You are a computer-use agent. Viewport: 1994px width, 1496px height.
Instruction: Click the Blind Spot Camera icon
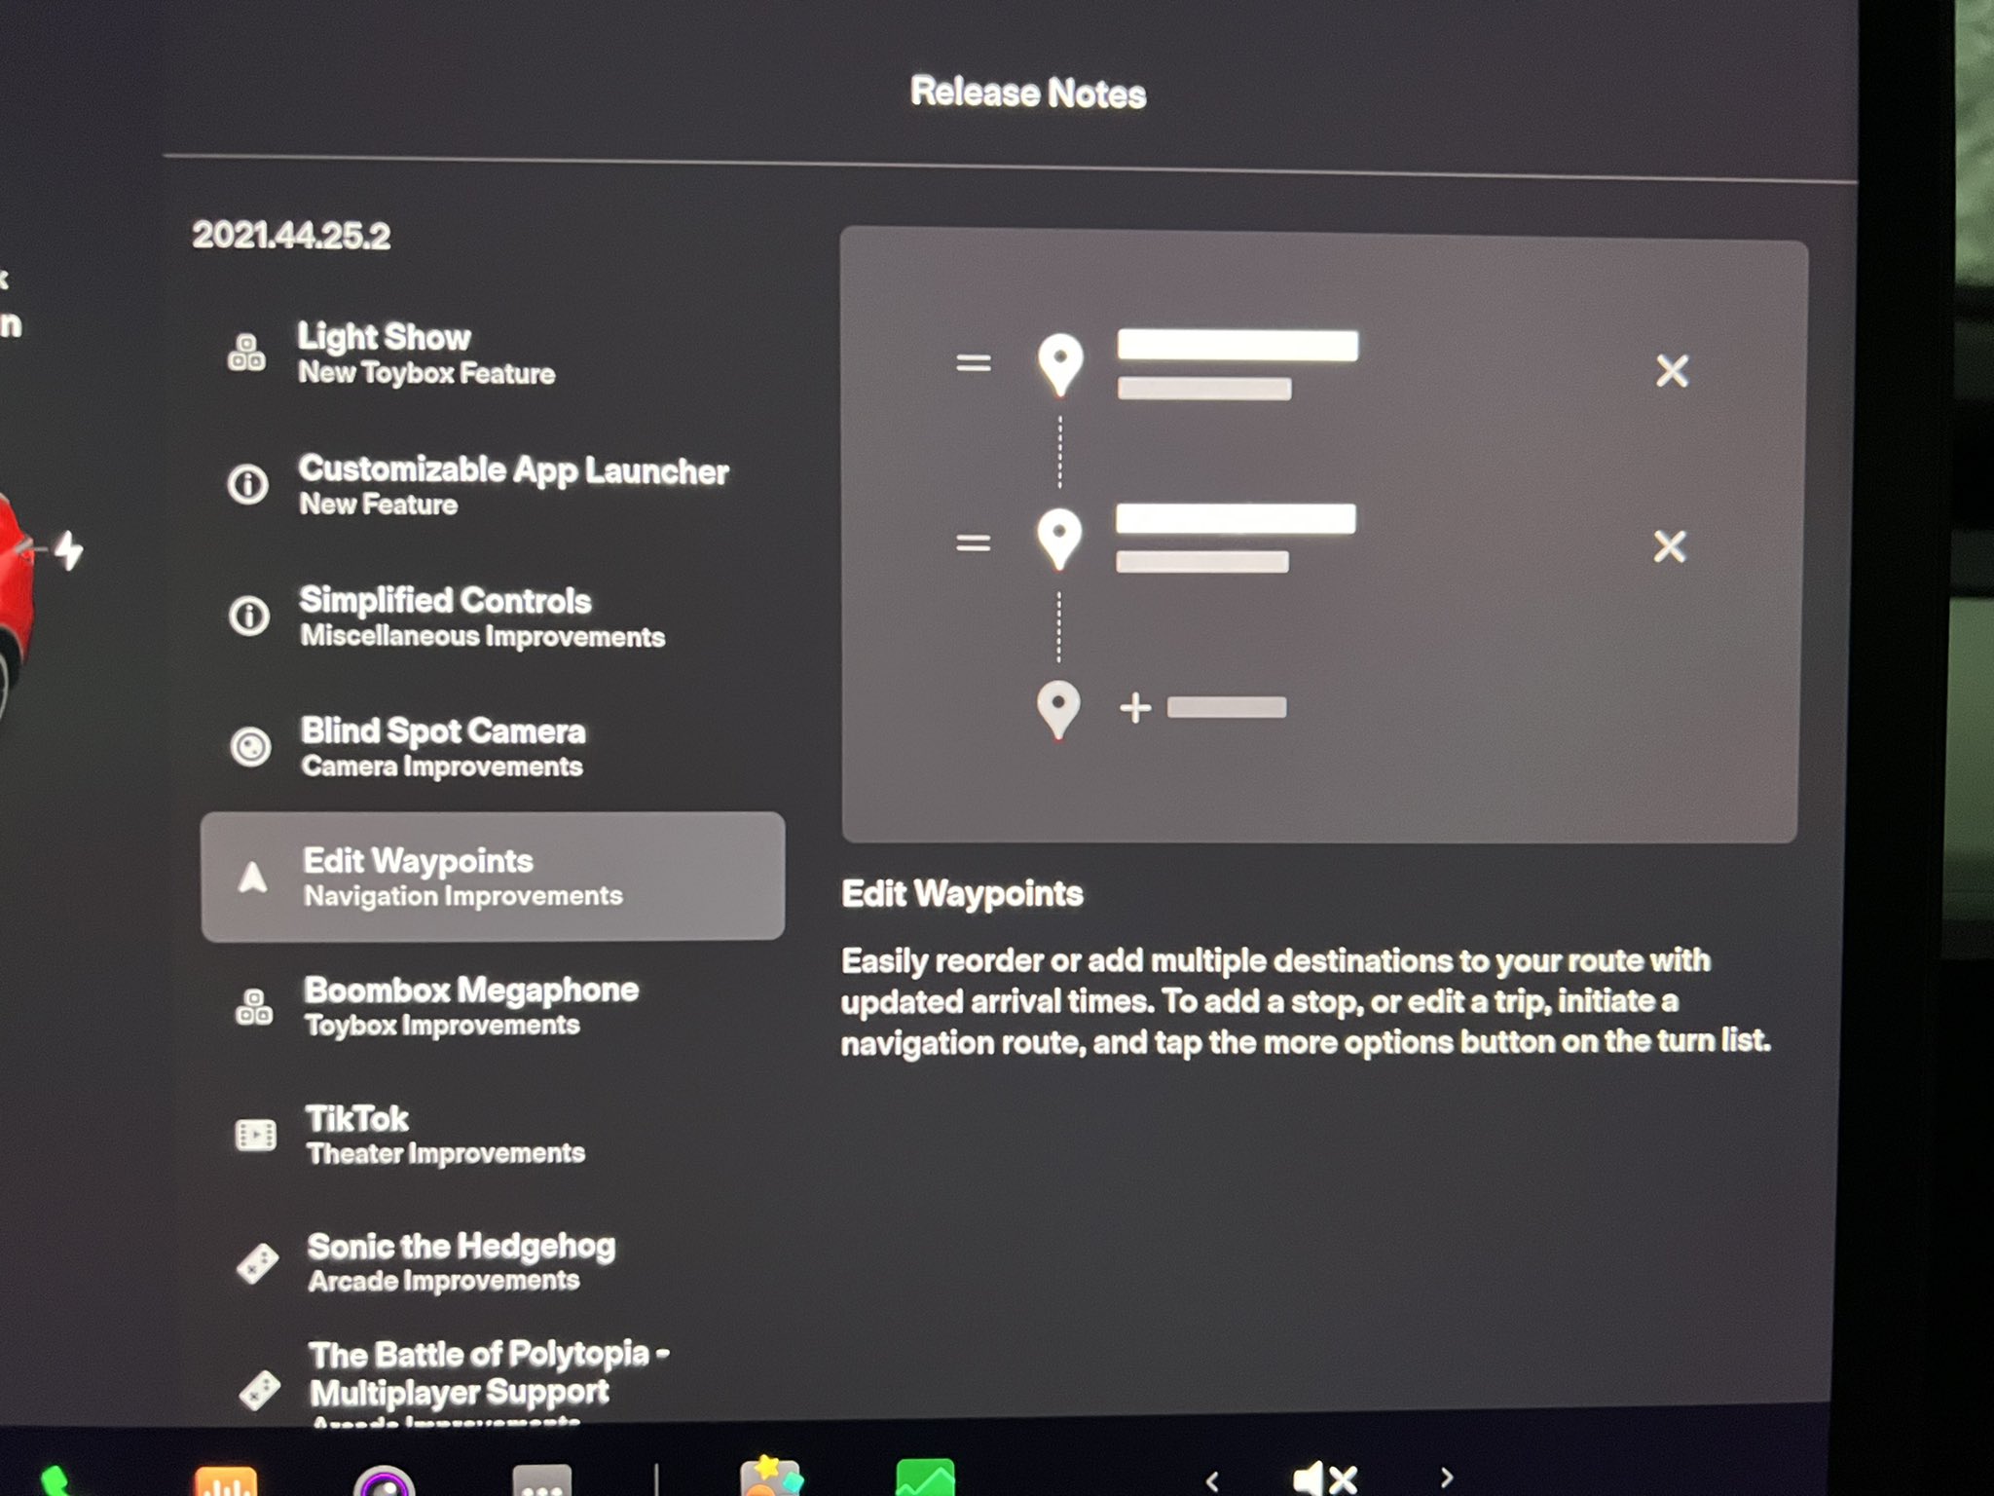(251, 747)
